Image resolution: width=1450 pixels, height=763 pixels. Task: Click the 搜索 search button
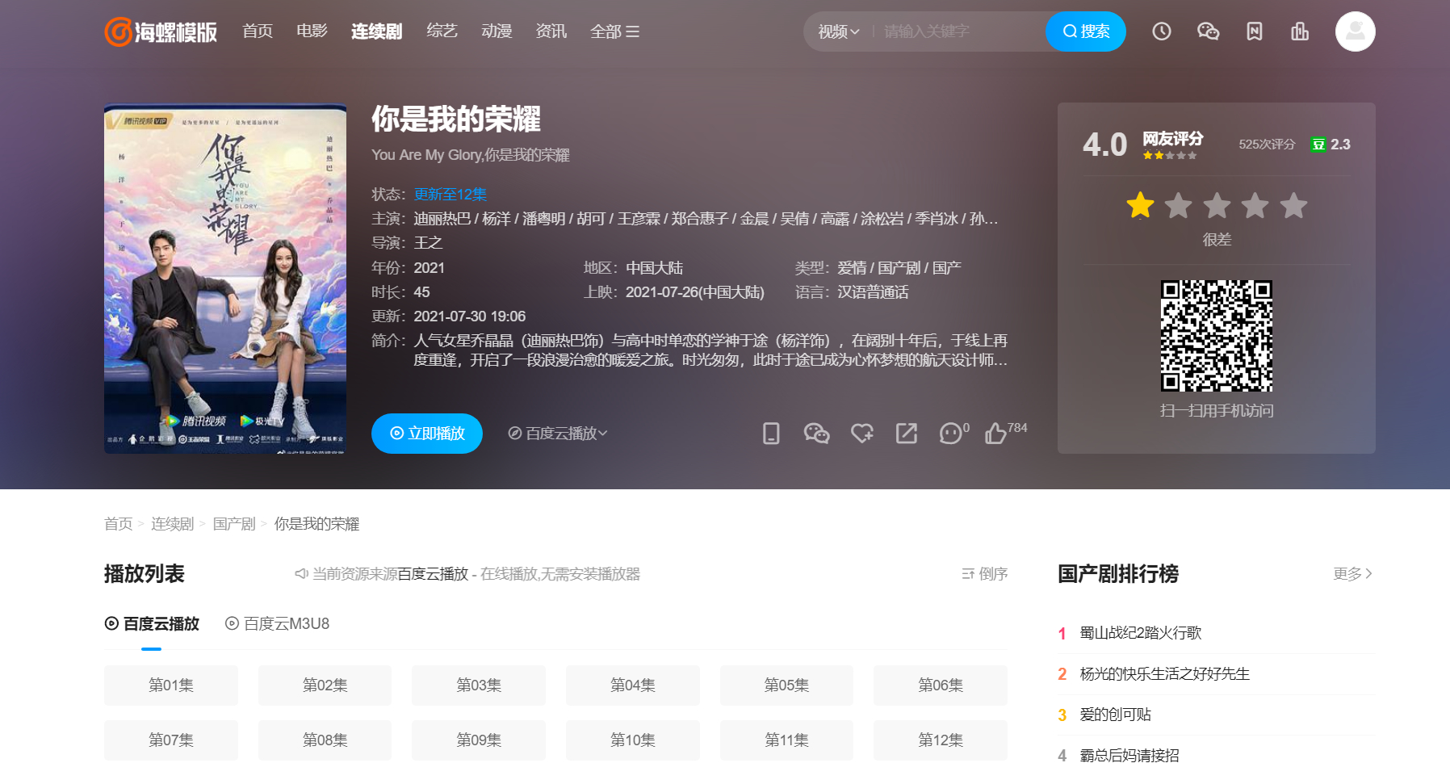pos(1085,31)
